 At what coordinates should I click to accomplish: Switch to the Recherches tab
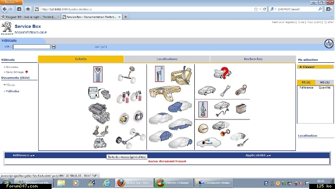[x=253, y=59]
